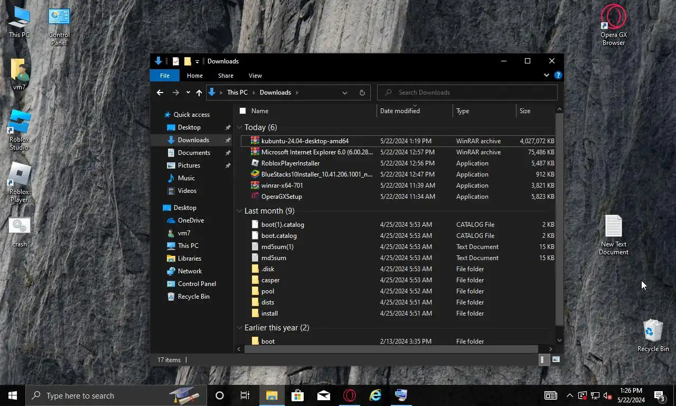Open address bar previous locations dropdown
This screenshot has width=676, height=406.
[x=345, y=93]
